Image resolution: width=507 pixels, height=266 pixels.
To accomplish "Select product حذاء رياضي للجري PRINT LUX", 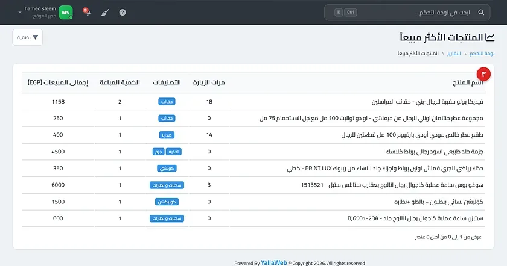I will click(385, 169).
